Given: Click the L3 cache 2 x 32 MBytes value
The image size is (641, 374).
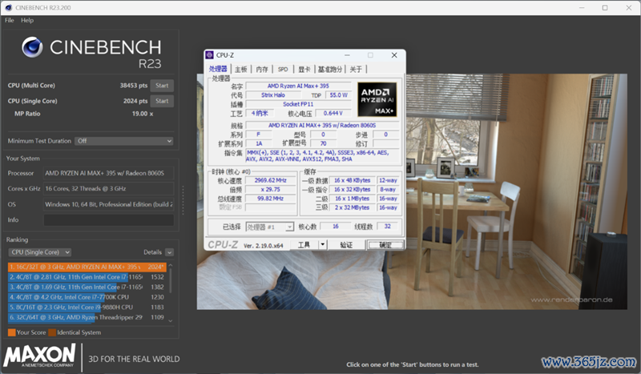Looking at the screenshot, I should (x=352, y=207).
